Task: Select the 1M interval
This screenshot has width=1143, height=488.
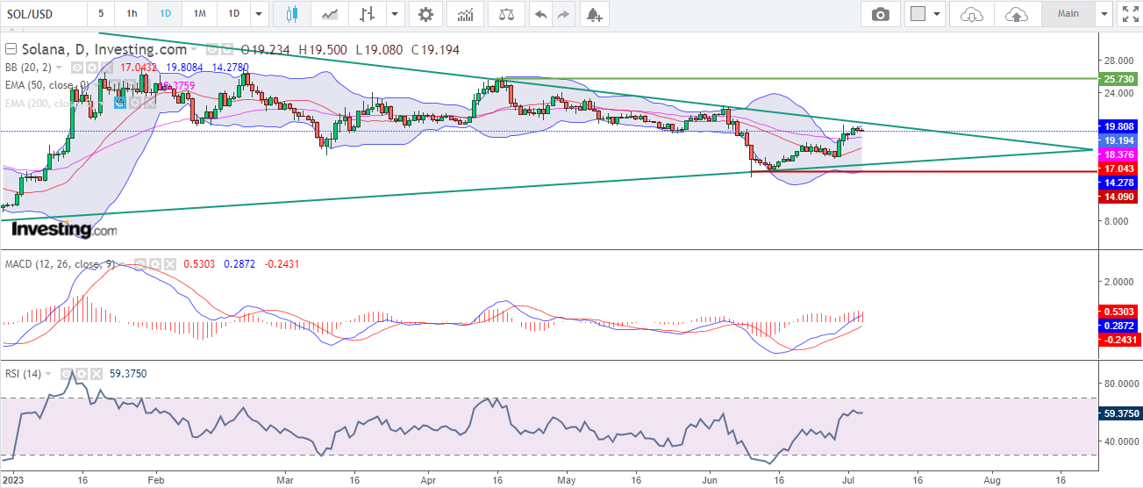Action: click(199, 13)
